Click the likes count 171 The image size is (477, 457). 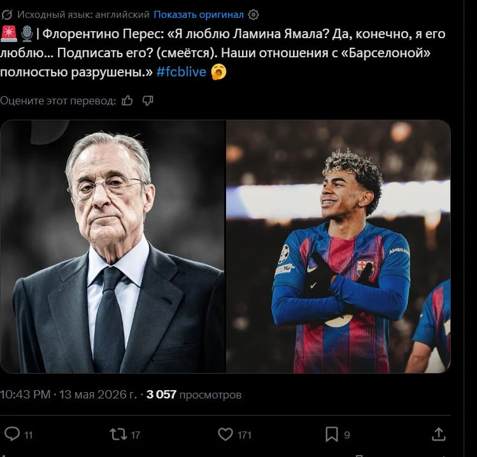click(x=245, y=435)
